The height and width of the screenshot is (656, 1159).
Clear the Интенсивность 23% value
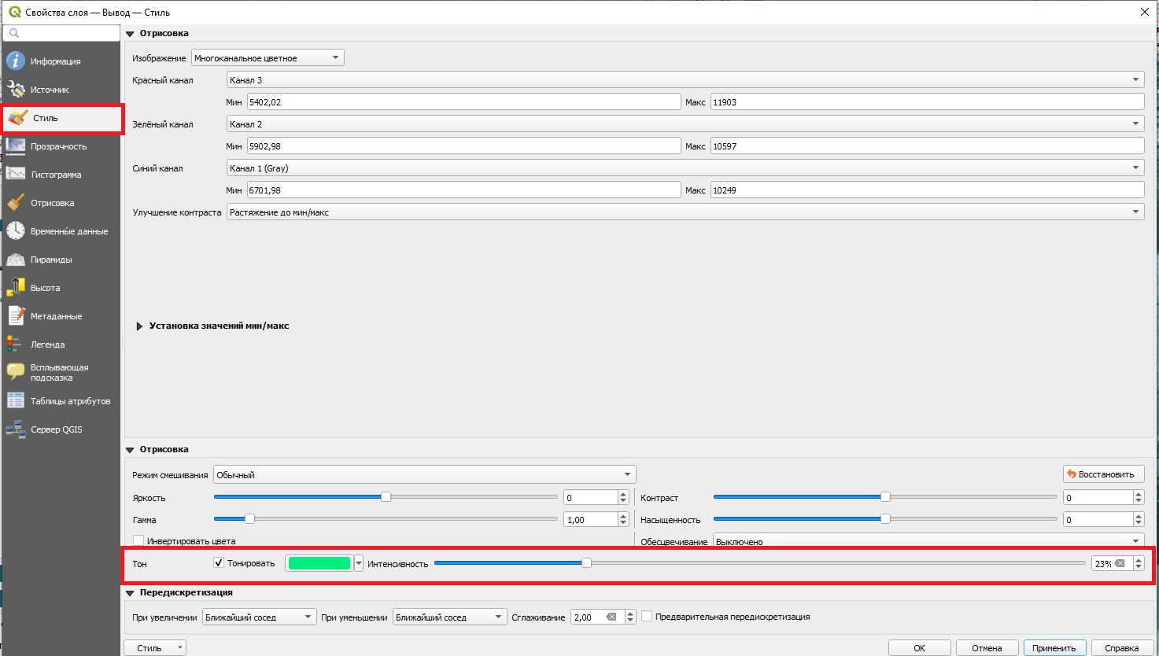coord(1120,563)
